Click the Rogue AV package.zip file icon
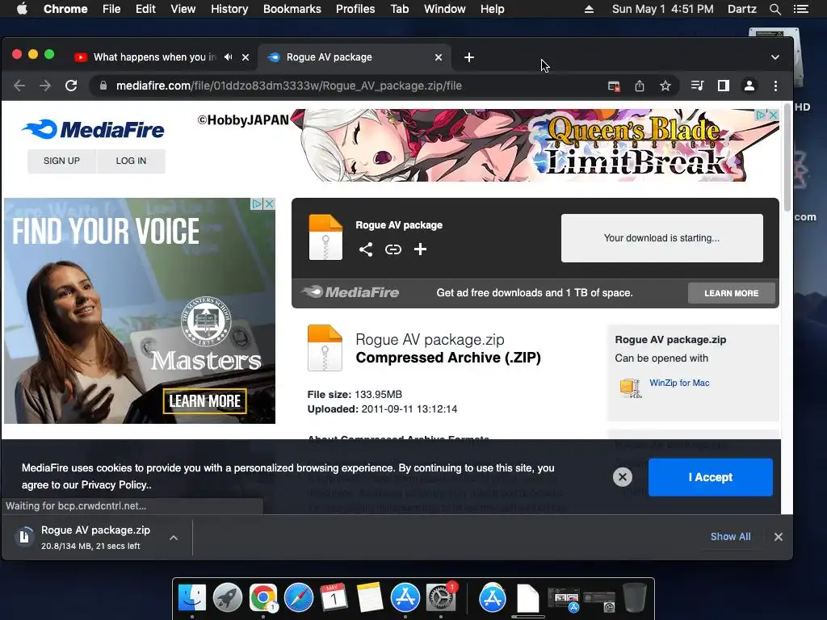Screen dimensions: 827x620 tap(325, 348)
